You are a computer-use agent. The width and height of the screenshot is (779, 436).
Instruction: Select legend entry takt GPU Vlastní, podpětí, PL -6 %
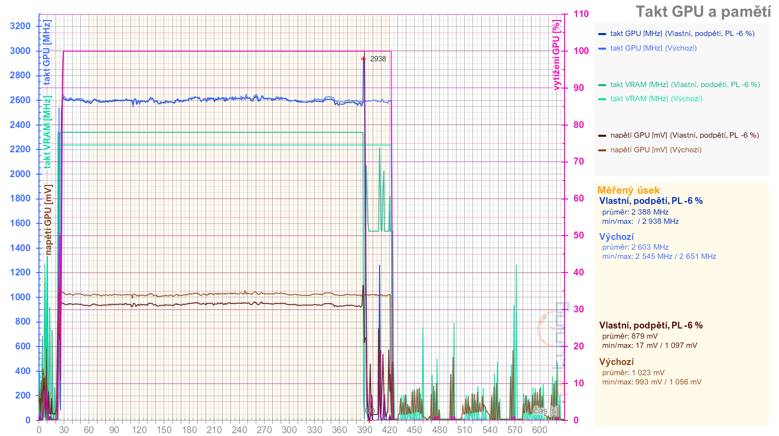coord(682,34)
